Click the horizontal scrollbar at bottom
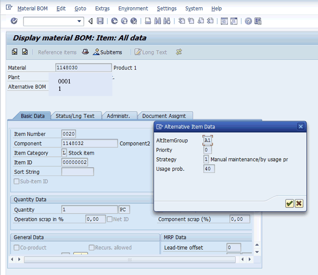Screen dimensions: 318x275 (x=129, y=259)
